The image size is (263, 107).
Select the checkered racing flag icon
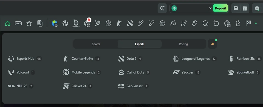(248, 23)
